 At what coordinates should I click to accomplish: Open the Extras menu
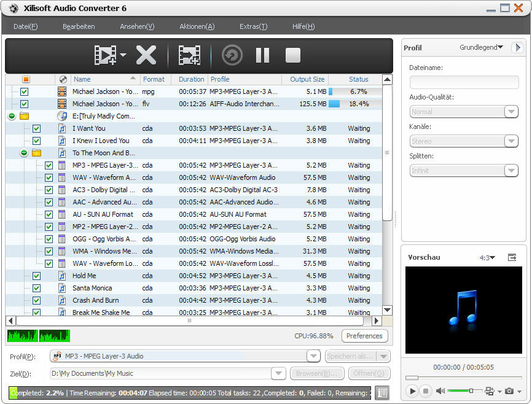click(253, 26)
